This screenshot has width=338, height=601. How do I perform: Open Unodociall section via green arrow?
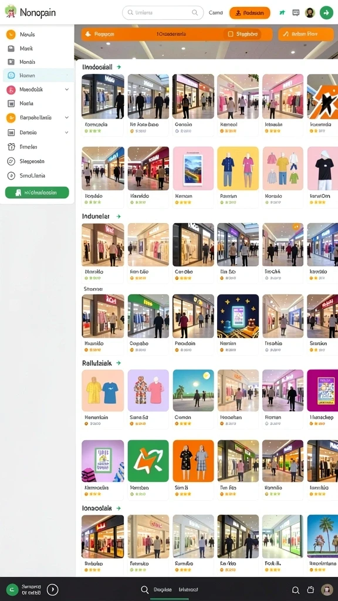point(119,67)
